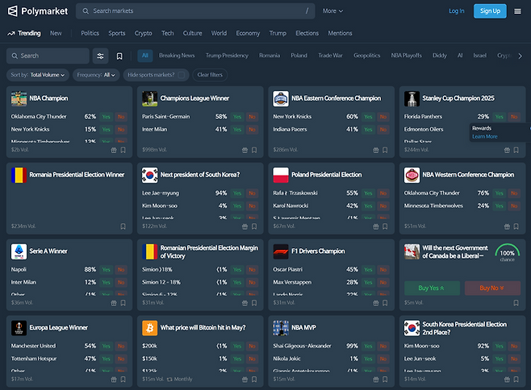Screen dimensions: 531x390
Task: Focus the filter Search input box
Action: pos(48,56)
